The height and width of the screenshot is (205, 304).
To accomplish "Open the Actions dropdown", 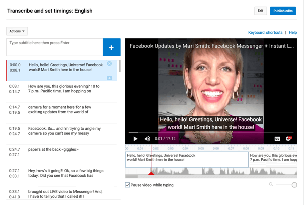I will click(17, 31).
